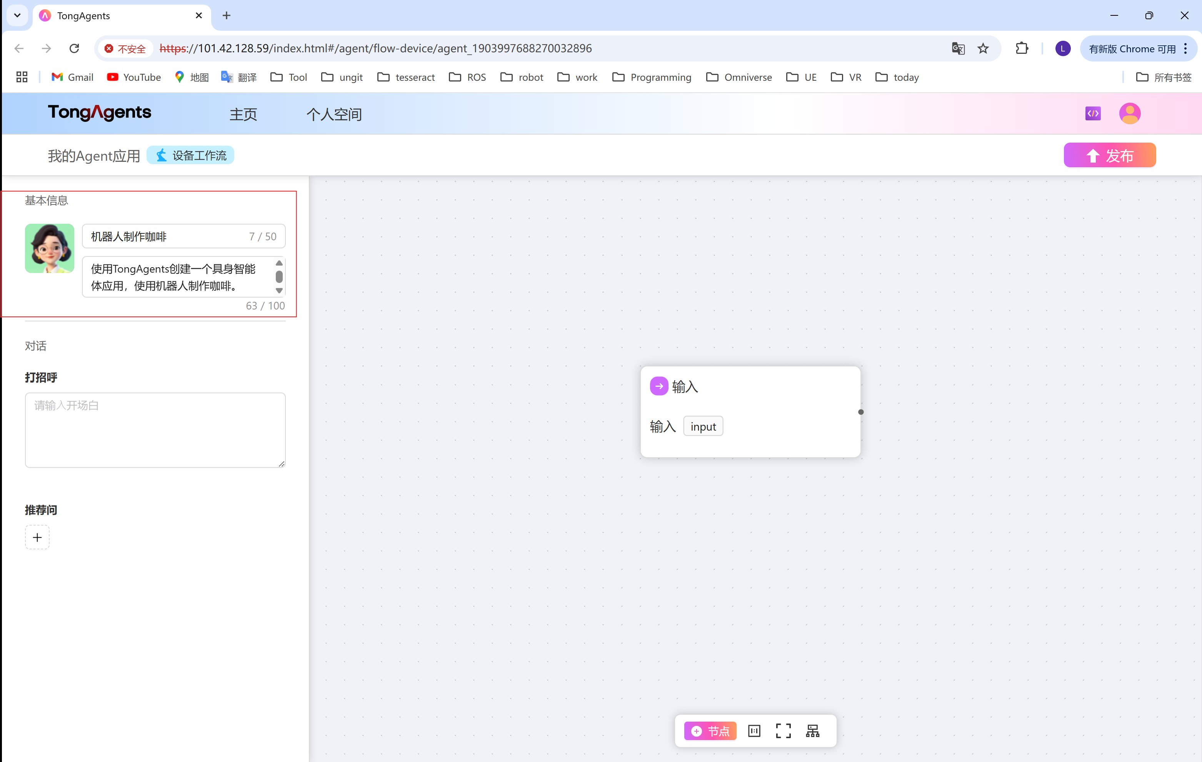Go to 主页 in the navigation
Viewport: 1202px width, 762px height.
point(243,114)
